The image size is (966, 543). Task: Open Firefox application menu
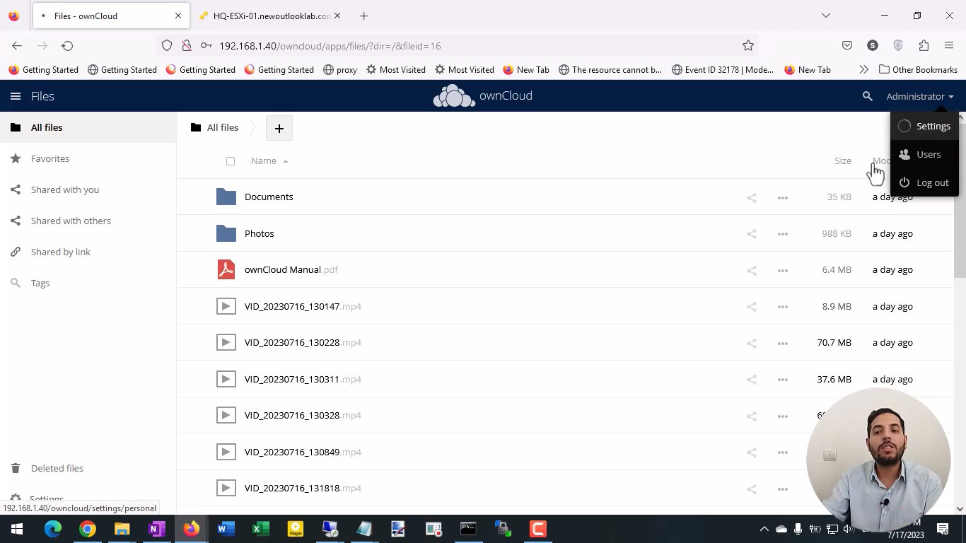click(x=949, y=45)
